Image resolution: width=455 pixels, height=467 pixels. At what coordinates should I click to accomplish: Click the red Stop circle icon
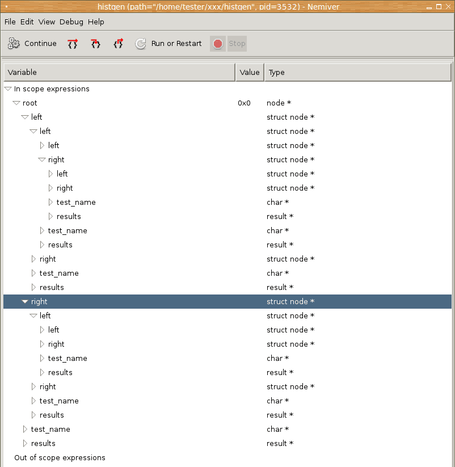click(218, 44)
